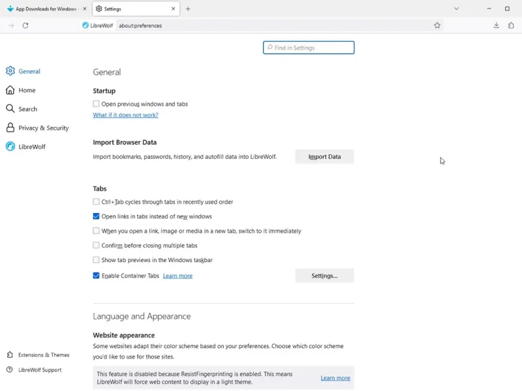The width and height of the screenshot is (522, 391).
Task: Click the reload page icon
Action: pos(25,25)
